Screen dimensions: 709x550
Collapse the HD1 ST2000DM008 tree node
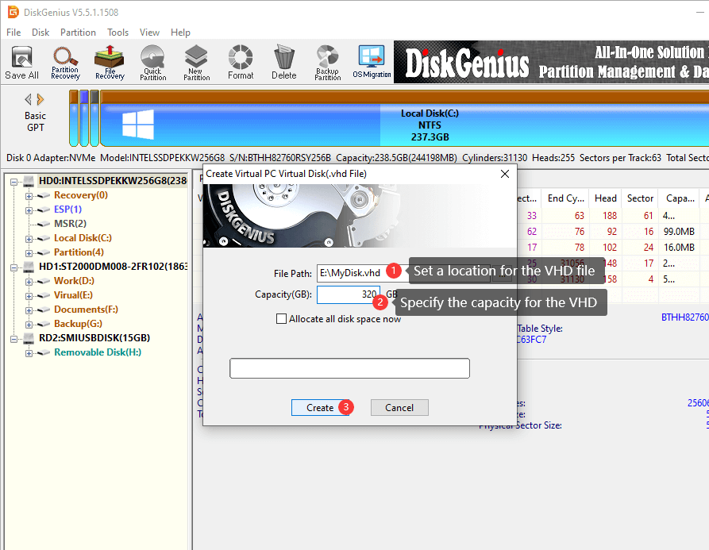click(14, 267)
